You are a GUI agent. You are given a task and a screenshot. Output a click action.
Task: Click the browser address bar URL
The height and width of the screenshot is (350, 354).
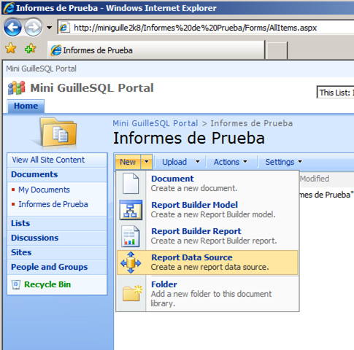195,28
